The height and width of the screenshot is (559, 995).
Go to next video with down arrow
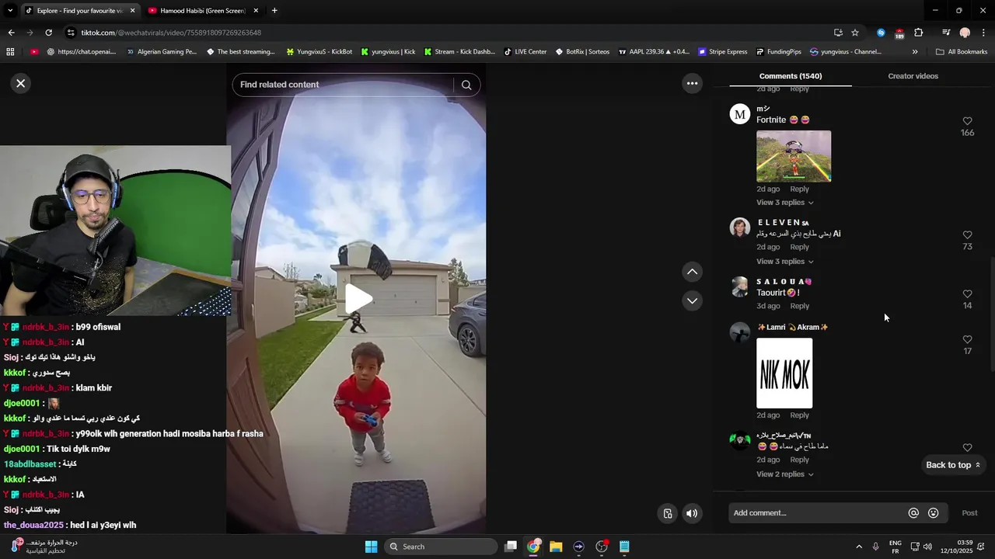692,300
